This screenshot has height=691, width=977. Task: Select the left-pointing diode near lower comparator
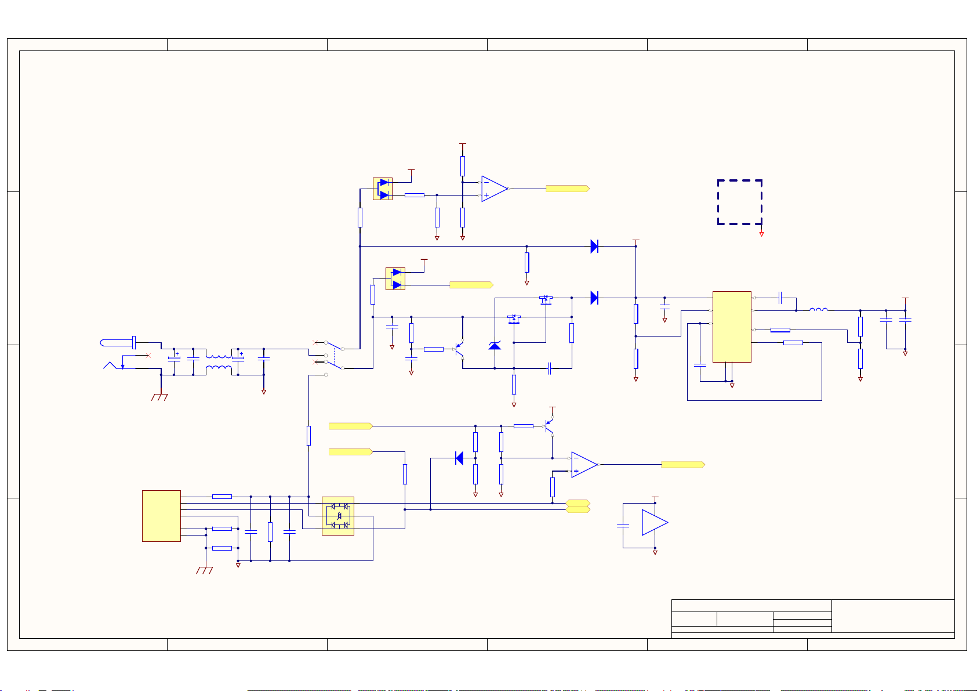point(459,458)
